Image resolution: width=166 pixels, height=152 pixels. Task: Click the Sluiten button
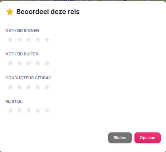120,138
